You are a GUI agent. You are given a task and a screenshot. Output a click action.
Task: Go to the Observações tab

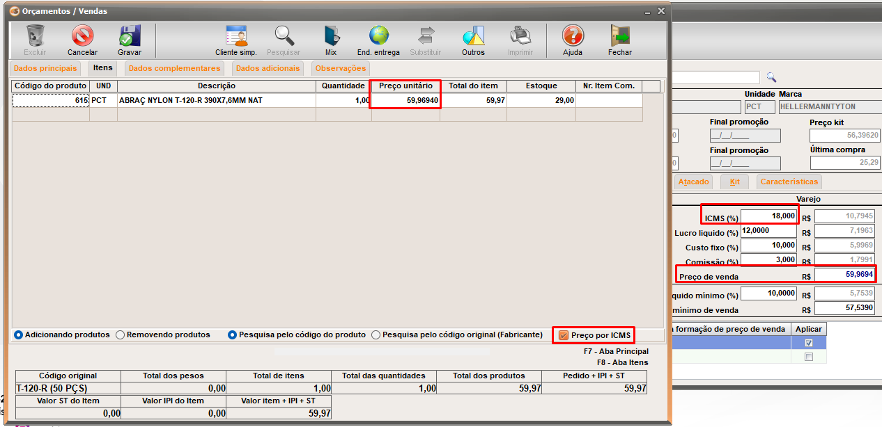click(x=340, y=68)
